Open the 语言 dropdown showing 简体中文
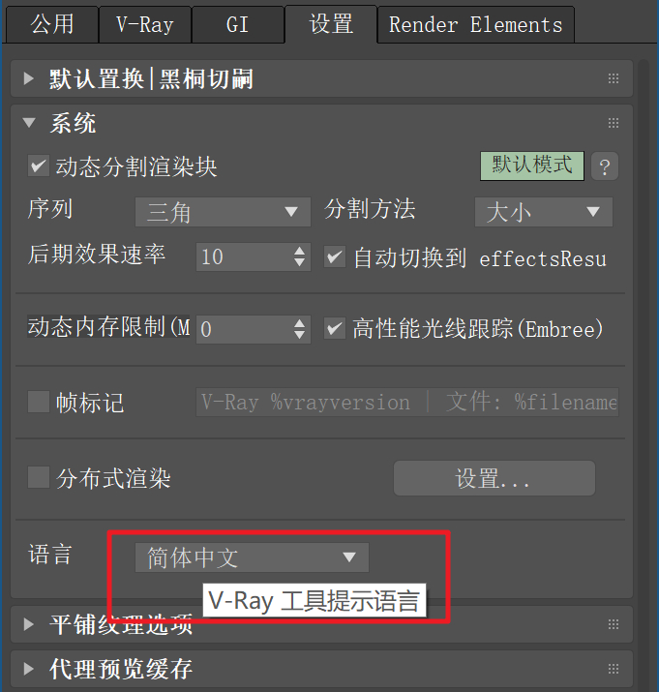Image resolution: width=659 pixels, height=692 pixels. 252,557
